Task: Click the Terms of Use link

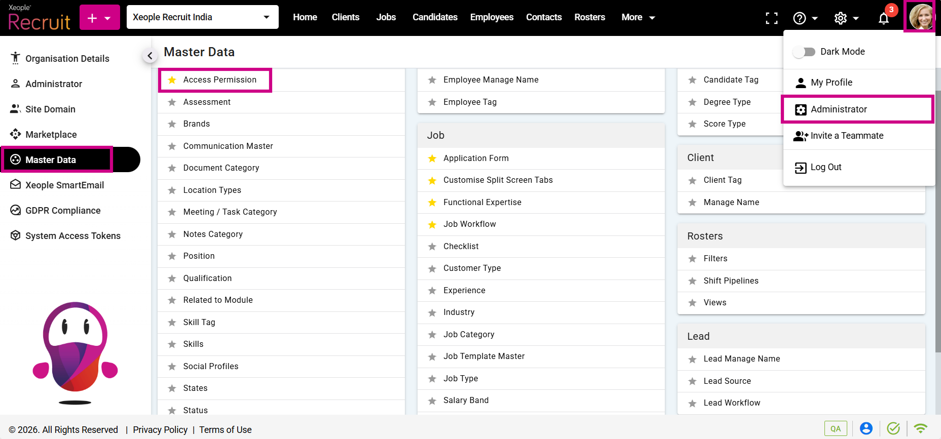Action: 225,429
